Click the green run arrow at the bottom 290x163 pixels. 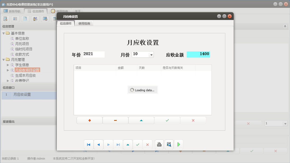click(179, 144)
